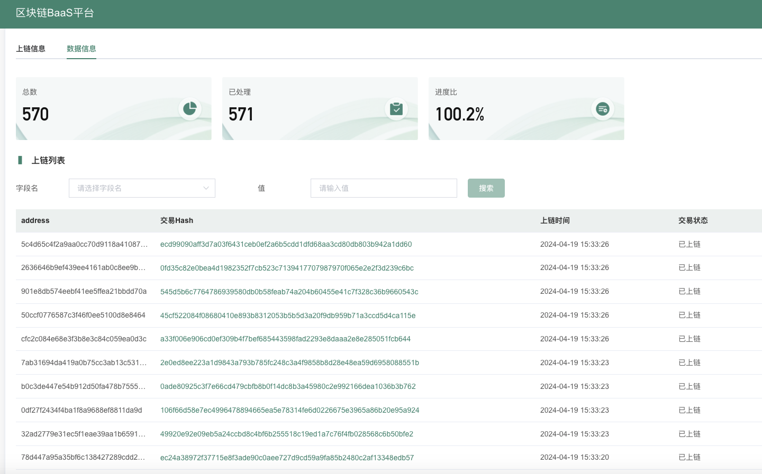Viewport: 762px width, 474px height.
Task: Select address 78d447a95a35bf6c138427289cdd2…
Action: click(x=83, y=458)
